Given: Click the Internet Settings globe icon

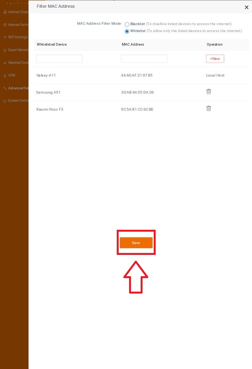Looking at the screenshot, I should (5, 25).
